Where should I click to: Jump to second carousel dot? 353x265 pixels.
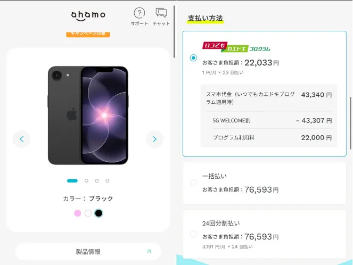86,180
